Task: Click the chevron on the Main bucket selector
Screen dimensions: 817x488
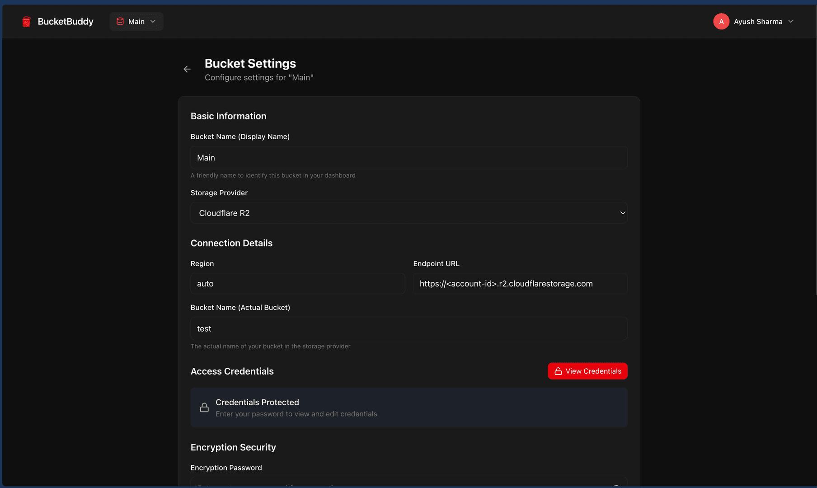Action: [x=153, y=21]
